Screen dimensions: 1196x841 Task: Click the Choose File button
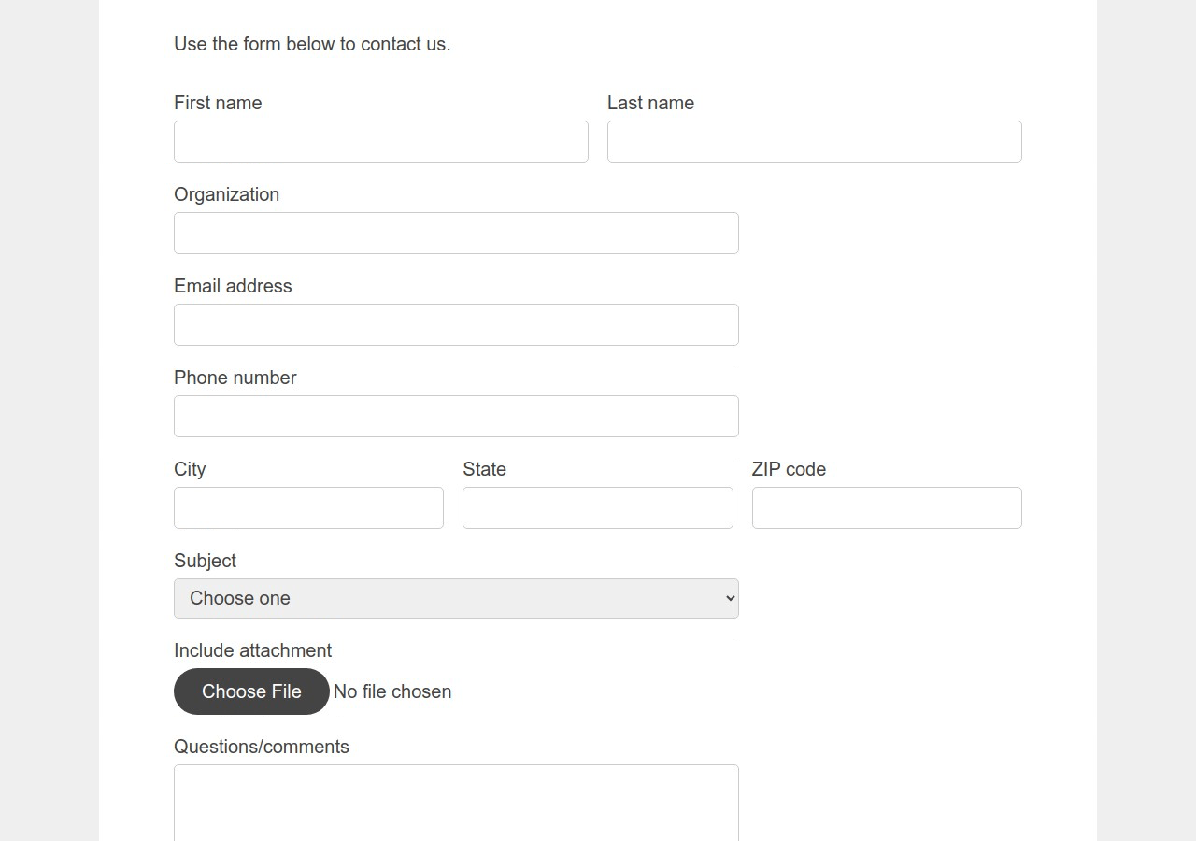[251, 691]
